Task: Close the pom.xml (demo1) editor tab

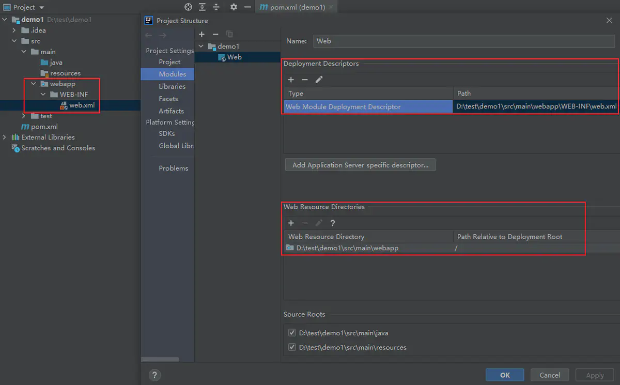Action: pyautogui.click(x=331, y=7)
